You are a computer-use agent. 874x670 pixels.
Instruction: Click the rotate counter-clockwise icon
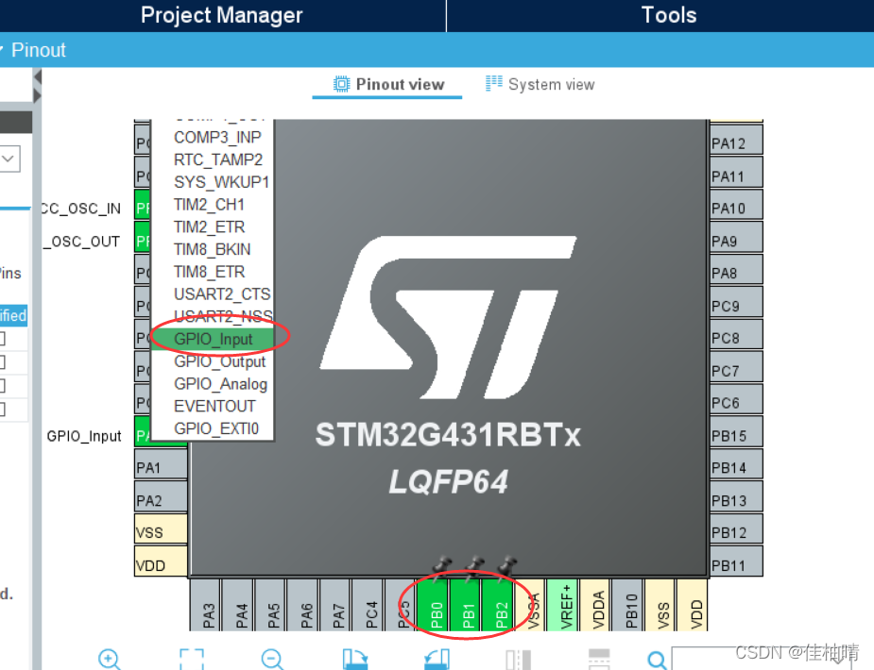[x=437, y=658]
